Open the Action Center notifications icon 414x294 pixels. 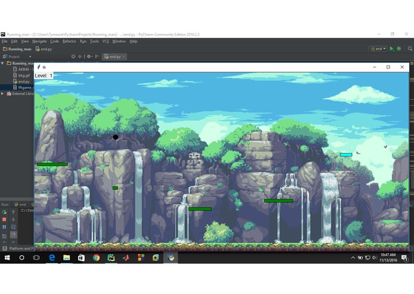tap(404, 258)
